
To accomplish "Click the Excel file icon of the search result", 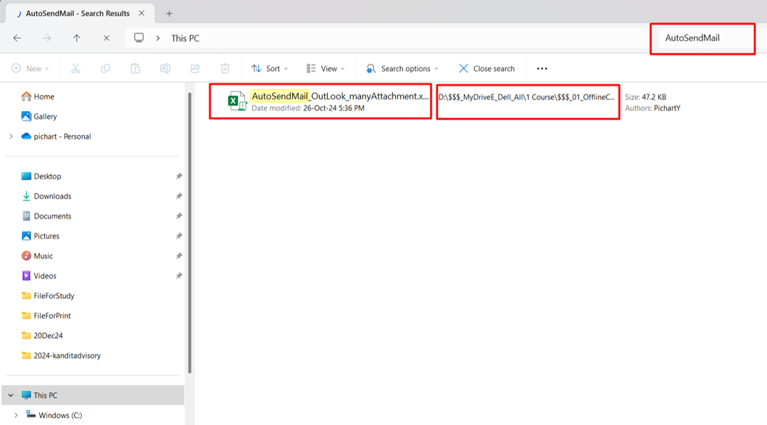I will tap(237, 102).
